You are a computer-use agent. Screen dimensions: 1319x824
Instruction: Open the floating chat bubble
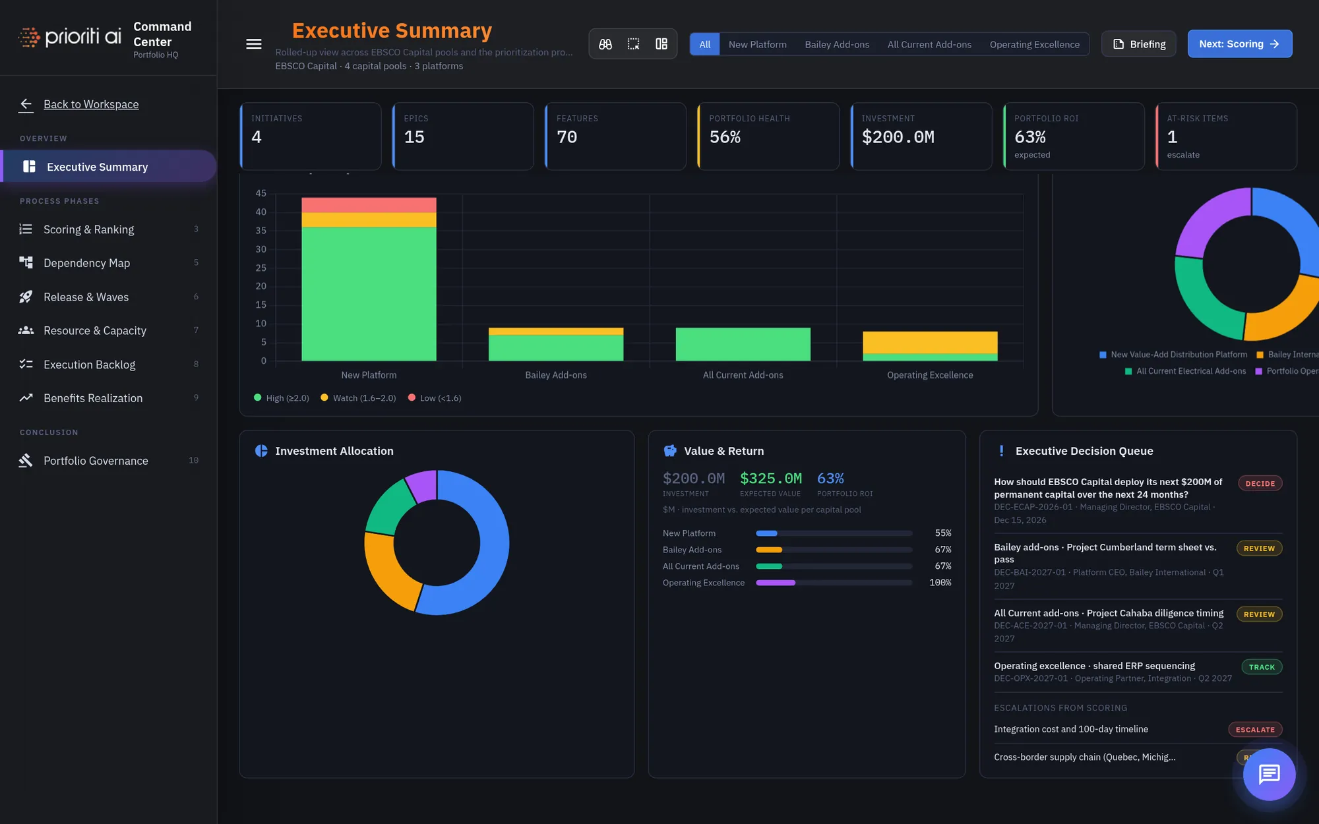coord(1269,774)
